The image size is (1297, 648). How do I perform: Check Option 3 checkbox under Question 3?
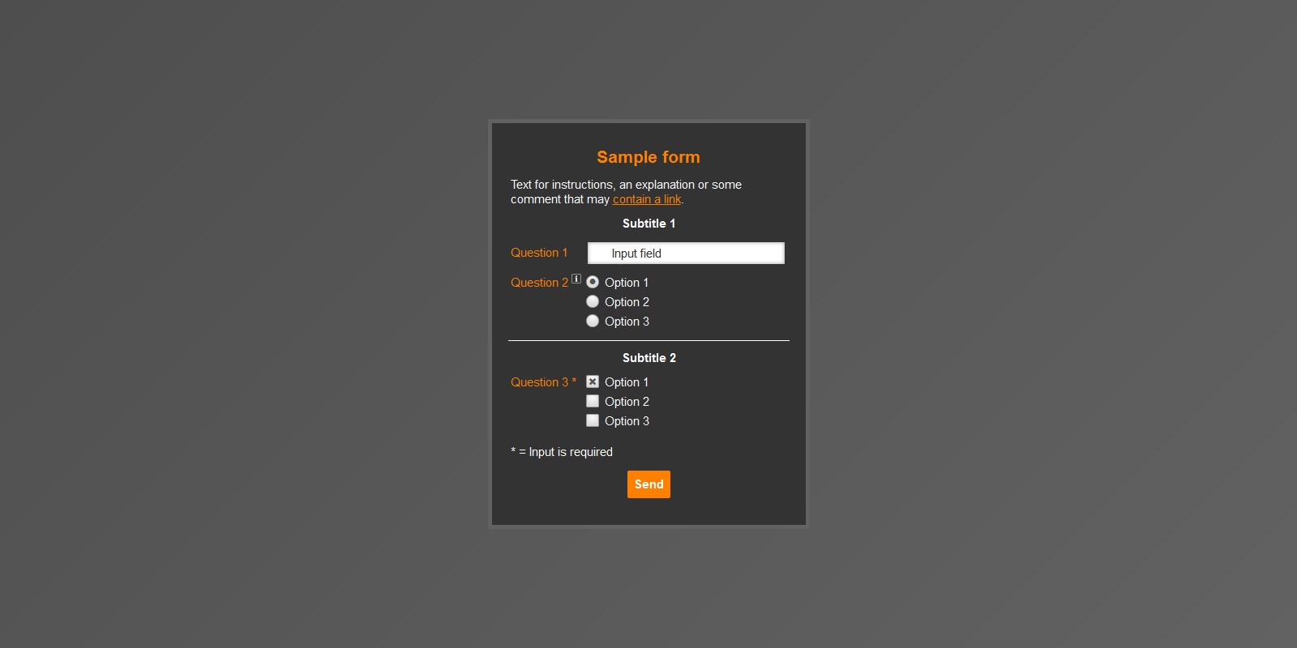coord(593,420)
